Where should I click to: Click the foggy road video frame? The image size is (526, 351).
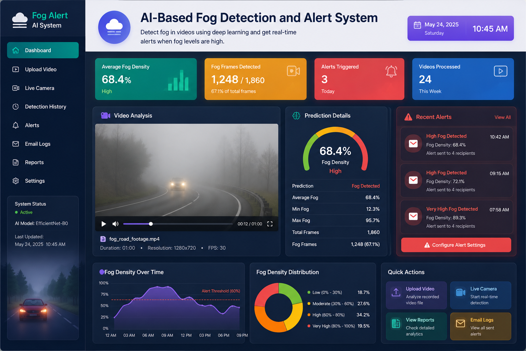point(187,170)
